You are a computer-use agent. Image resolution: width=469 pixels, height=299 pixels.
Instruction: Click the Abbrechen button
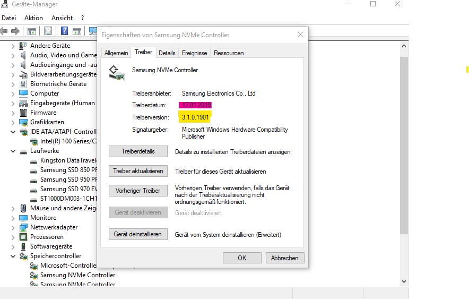click(x=285, y=258)
